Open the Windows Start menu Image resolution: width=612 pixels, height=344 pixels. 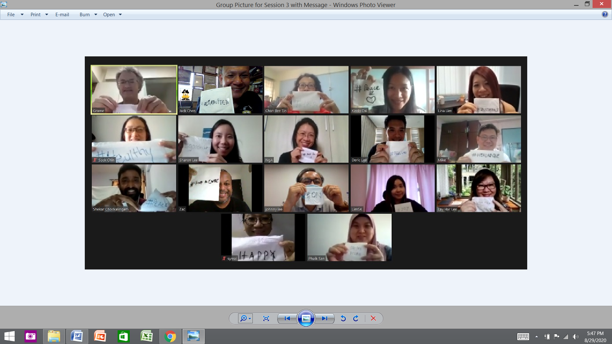9,336
